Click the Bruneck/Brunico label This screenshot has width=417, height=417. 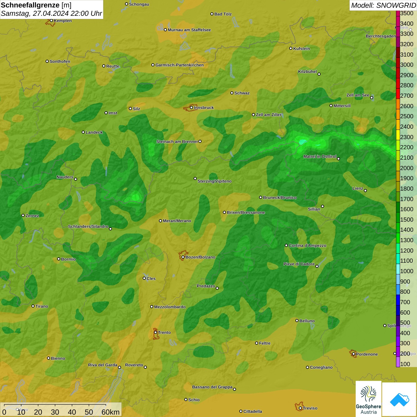[280, 197]
